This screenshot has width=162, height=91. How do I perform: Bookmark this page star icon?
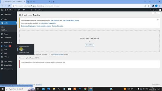(149, 6)
